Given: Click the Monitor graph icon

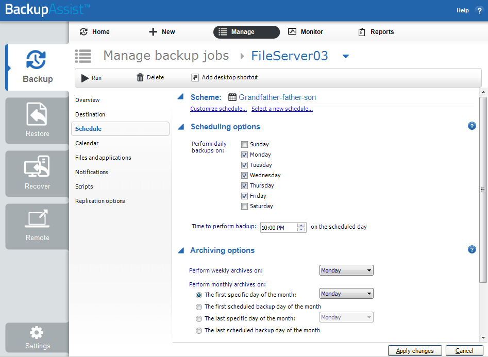Looking at the screenshot, I should (292, 32).
